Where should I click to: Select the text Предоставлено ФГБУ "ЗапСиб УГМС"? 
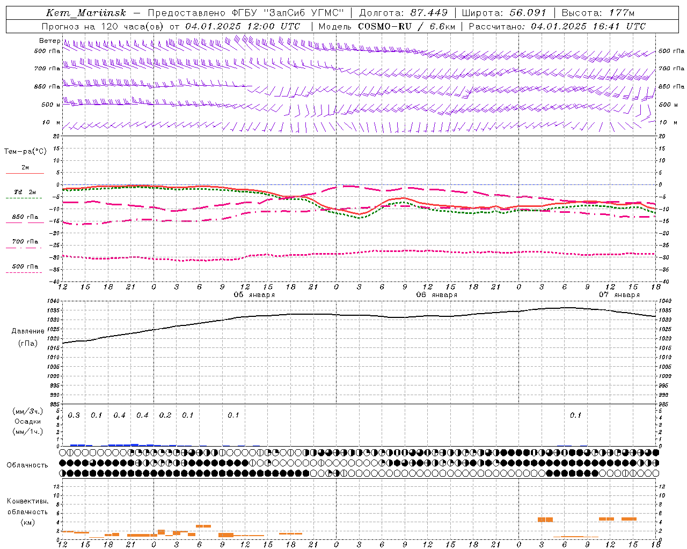point(246,13)
